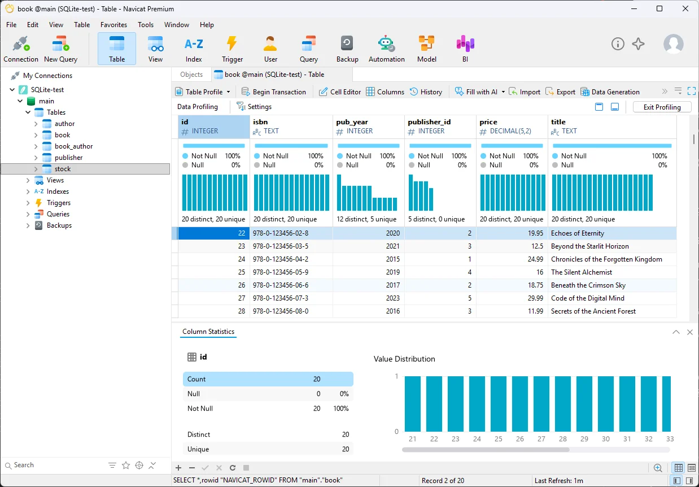The image size is (699, 487).
Task: Open the Backup tool
Action: (347, 49)
